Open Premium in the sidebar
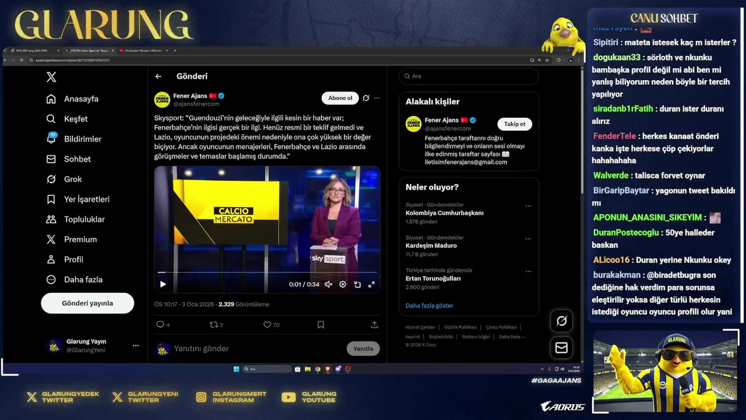Viewport: 746px width, 420px height. click(72, 239)
